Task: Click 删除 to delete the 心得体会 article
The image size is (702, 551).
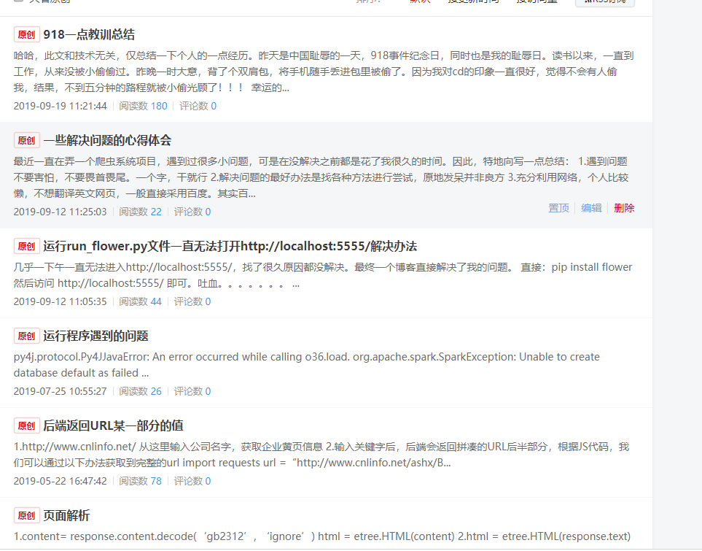Action: 624,208
